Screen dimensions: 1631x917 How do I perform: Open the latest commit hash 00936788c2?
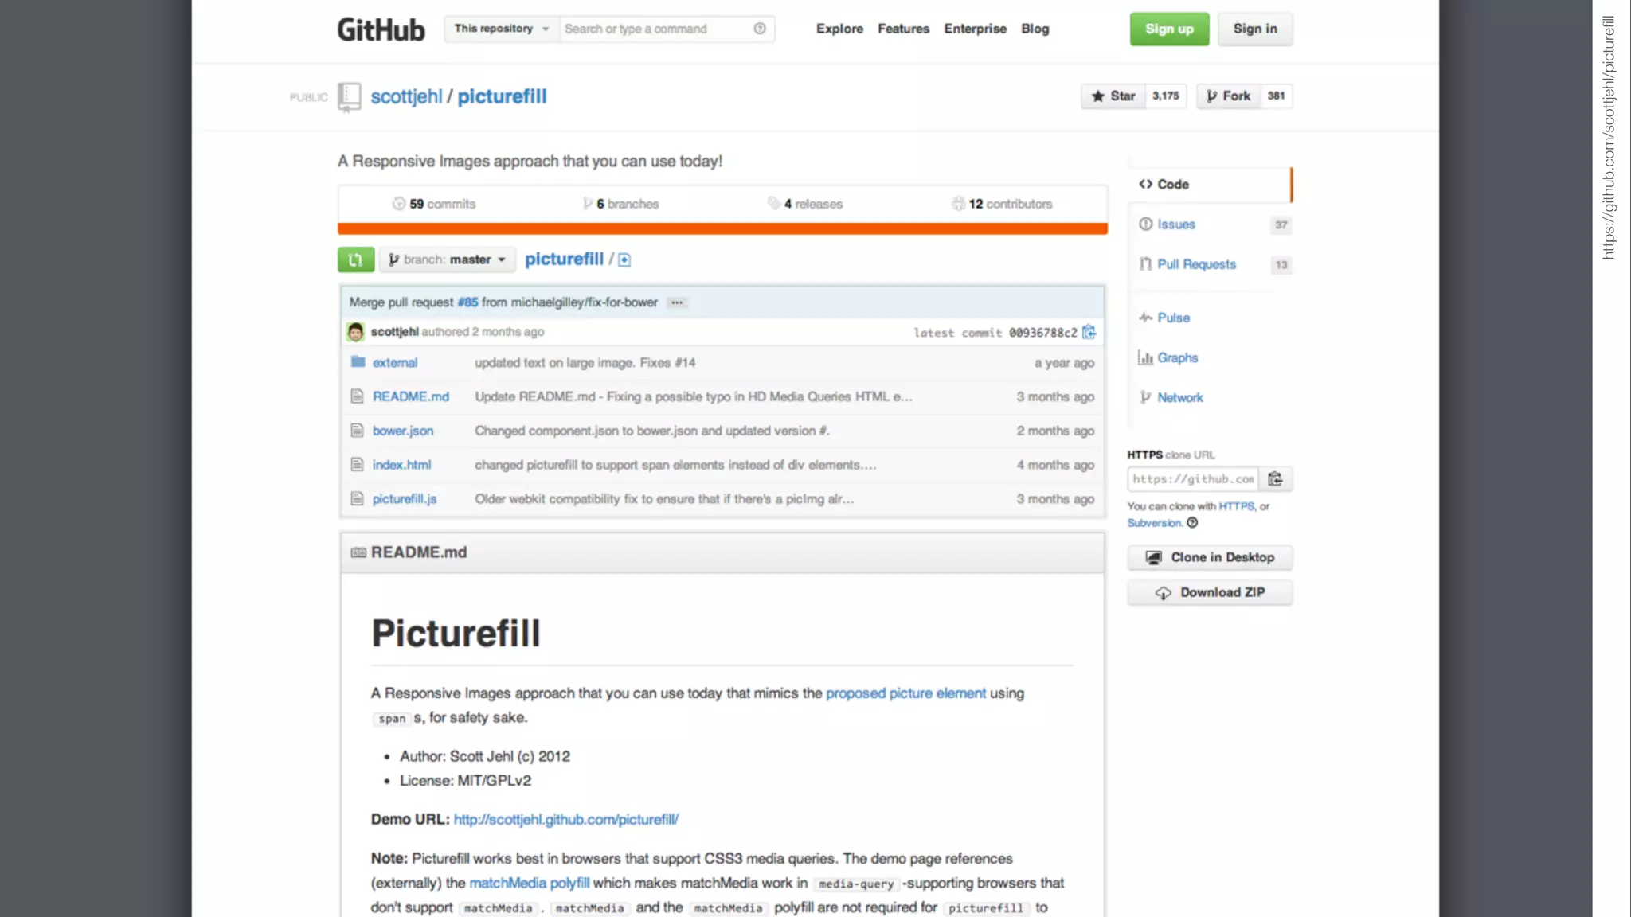(x=1042, y=333)
